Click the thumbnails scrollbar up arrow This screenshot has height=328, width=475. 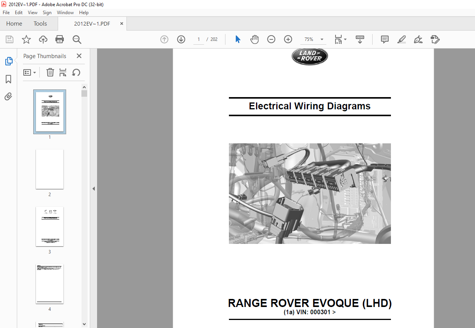[x=84, y=87]
